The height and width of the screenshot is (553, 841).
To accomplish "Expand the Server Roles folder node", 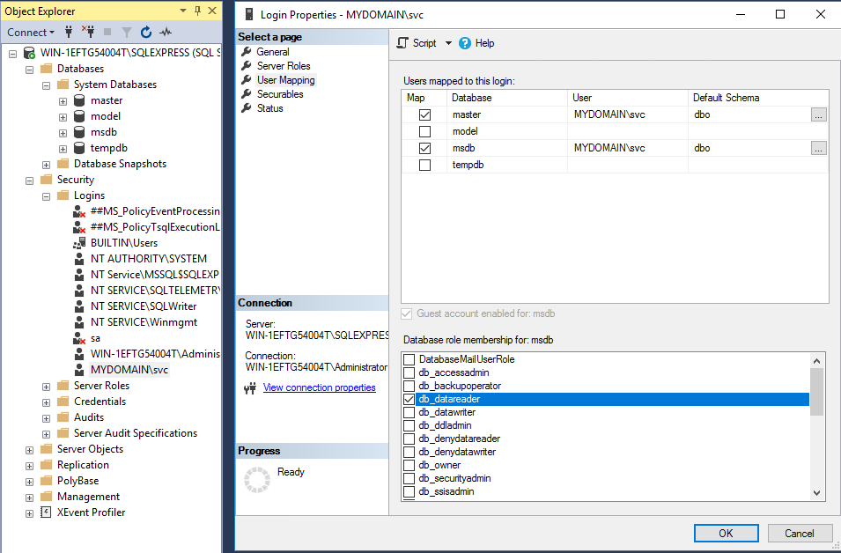I will pyautogui.click(x=46, y=387).
